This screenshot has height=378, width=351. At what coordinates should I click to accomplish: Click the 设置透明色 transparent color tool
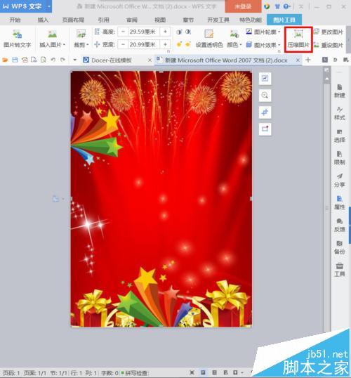(x=209, y=39)
